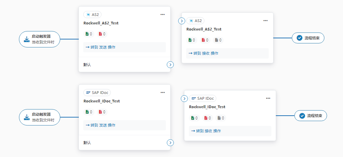The height and width of the screenshot is (157, 343).
Task: Click red error file icon on left AS2 card
Action: tap(100, 34)
